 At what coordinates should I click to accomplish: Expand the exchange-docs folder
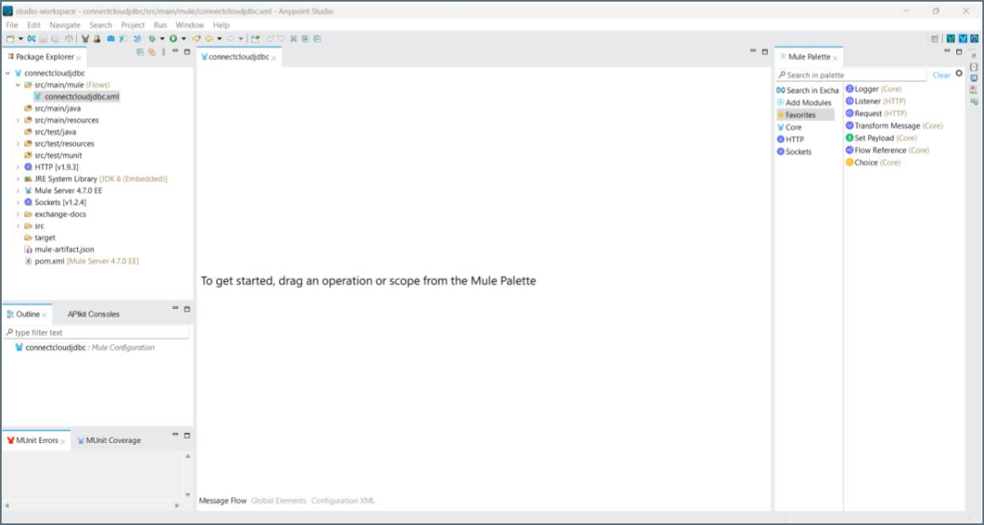tap(18, 214)
